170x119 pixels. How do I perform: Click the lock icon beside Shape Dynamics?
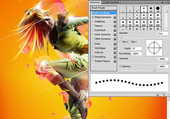(x=115, y=17)
